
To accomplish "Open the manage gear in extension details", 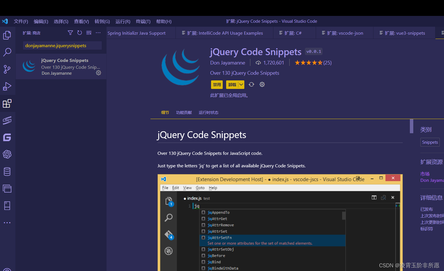I will coord(262,84).
